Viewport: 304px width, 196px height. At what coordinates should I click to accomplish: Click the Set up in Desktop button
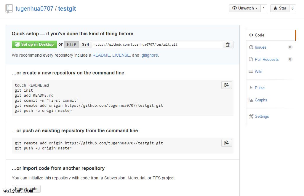point(34,44)
